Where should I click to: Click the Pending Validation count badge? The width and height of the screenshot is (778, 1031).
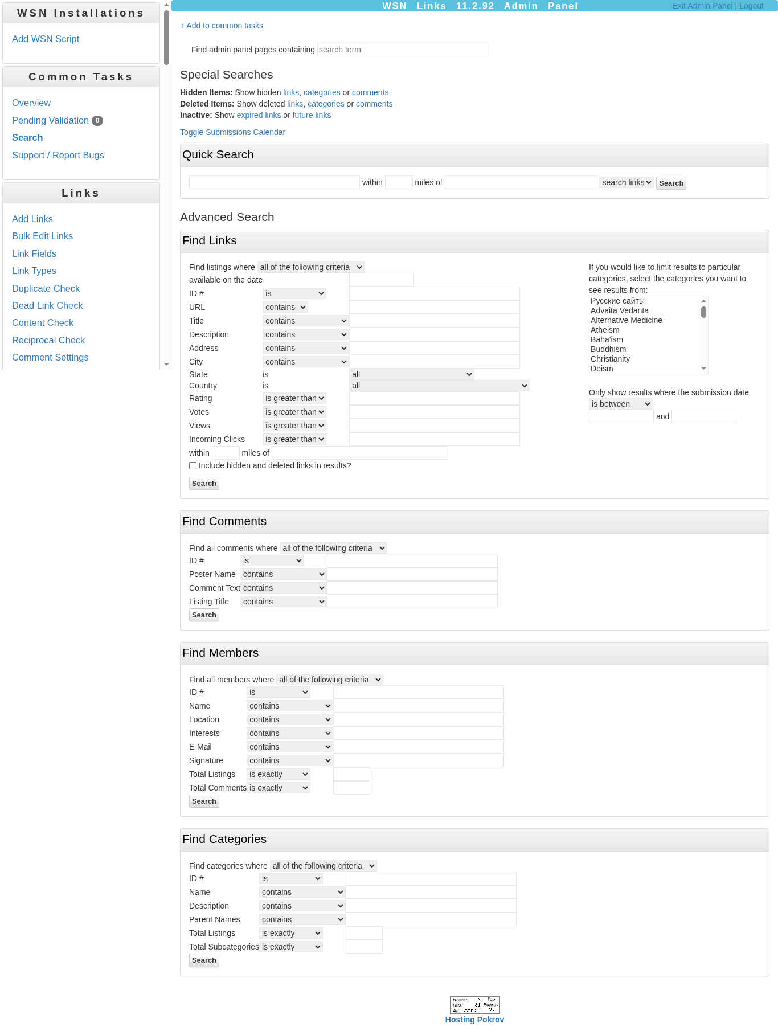[97, 121]
